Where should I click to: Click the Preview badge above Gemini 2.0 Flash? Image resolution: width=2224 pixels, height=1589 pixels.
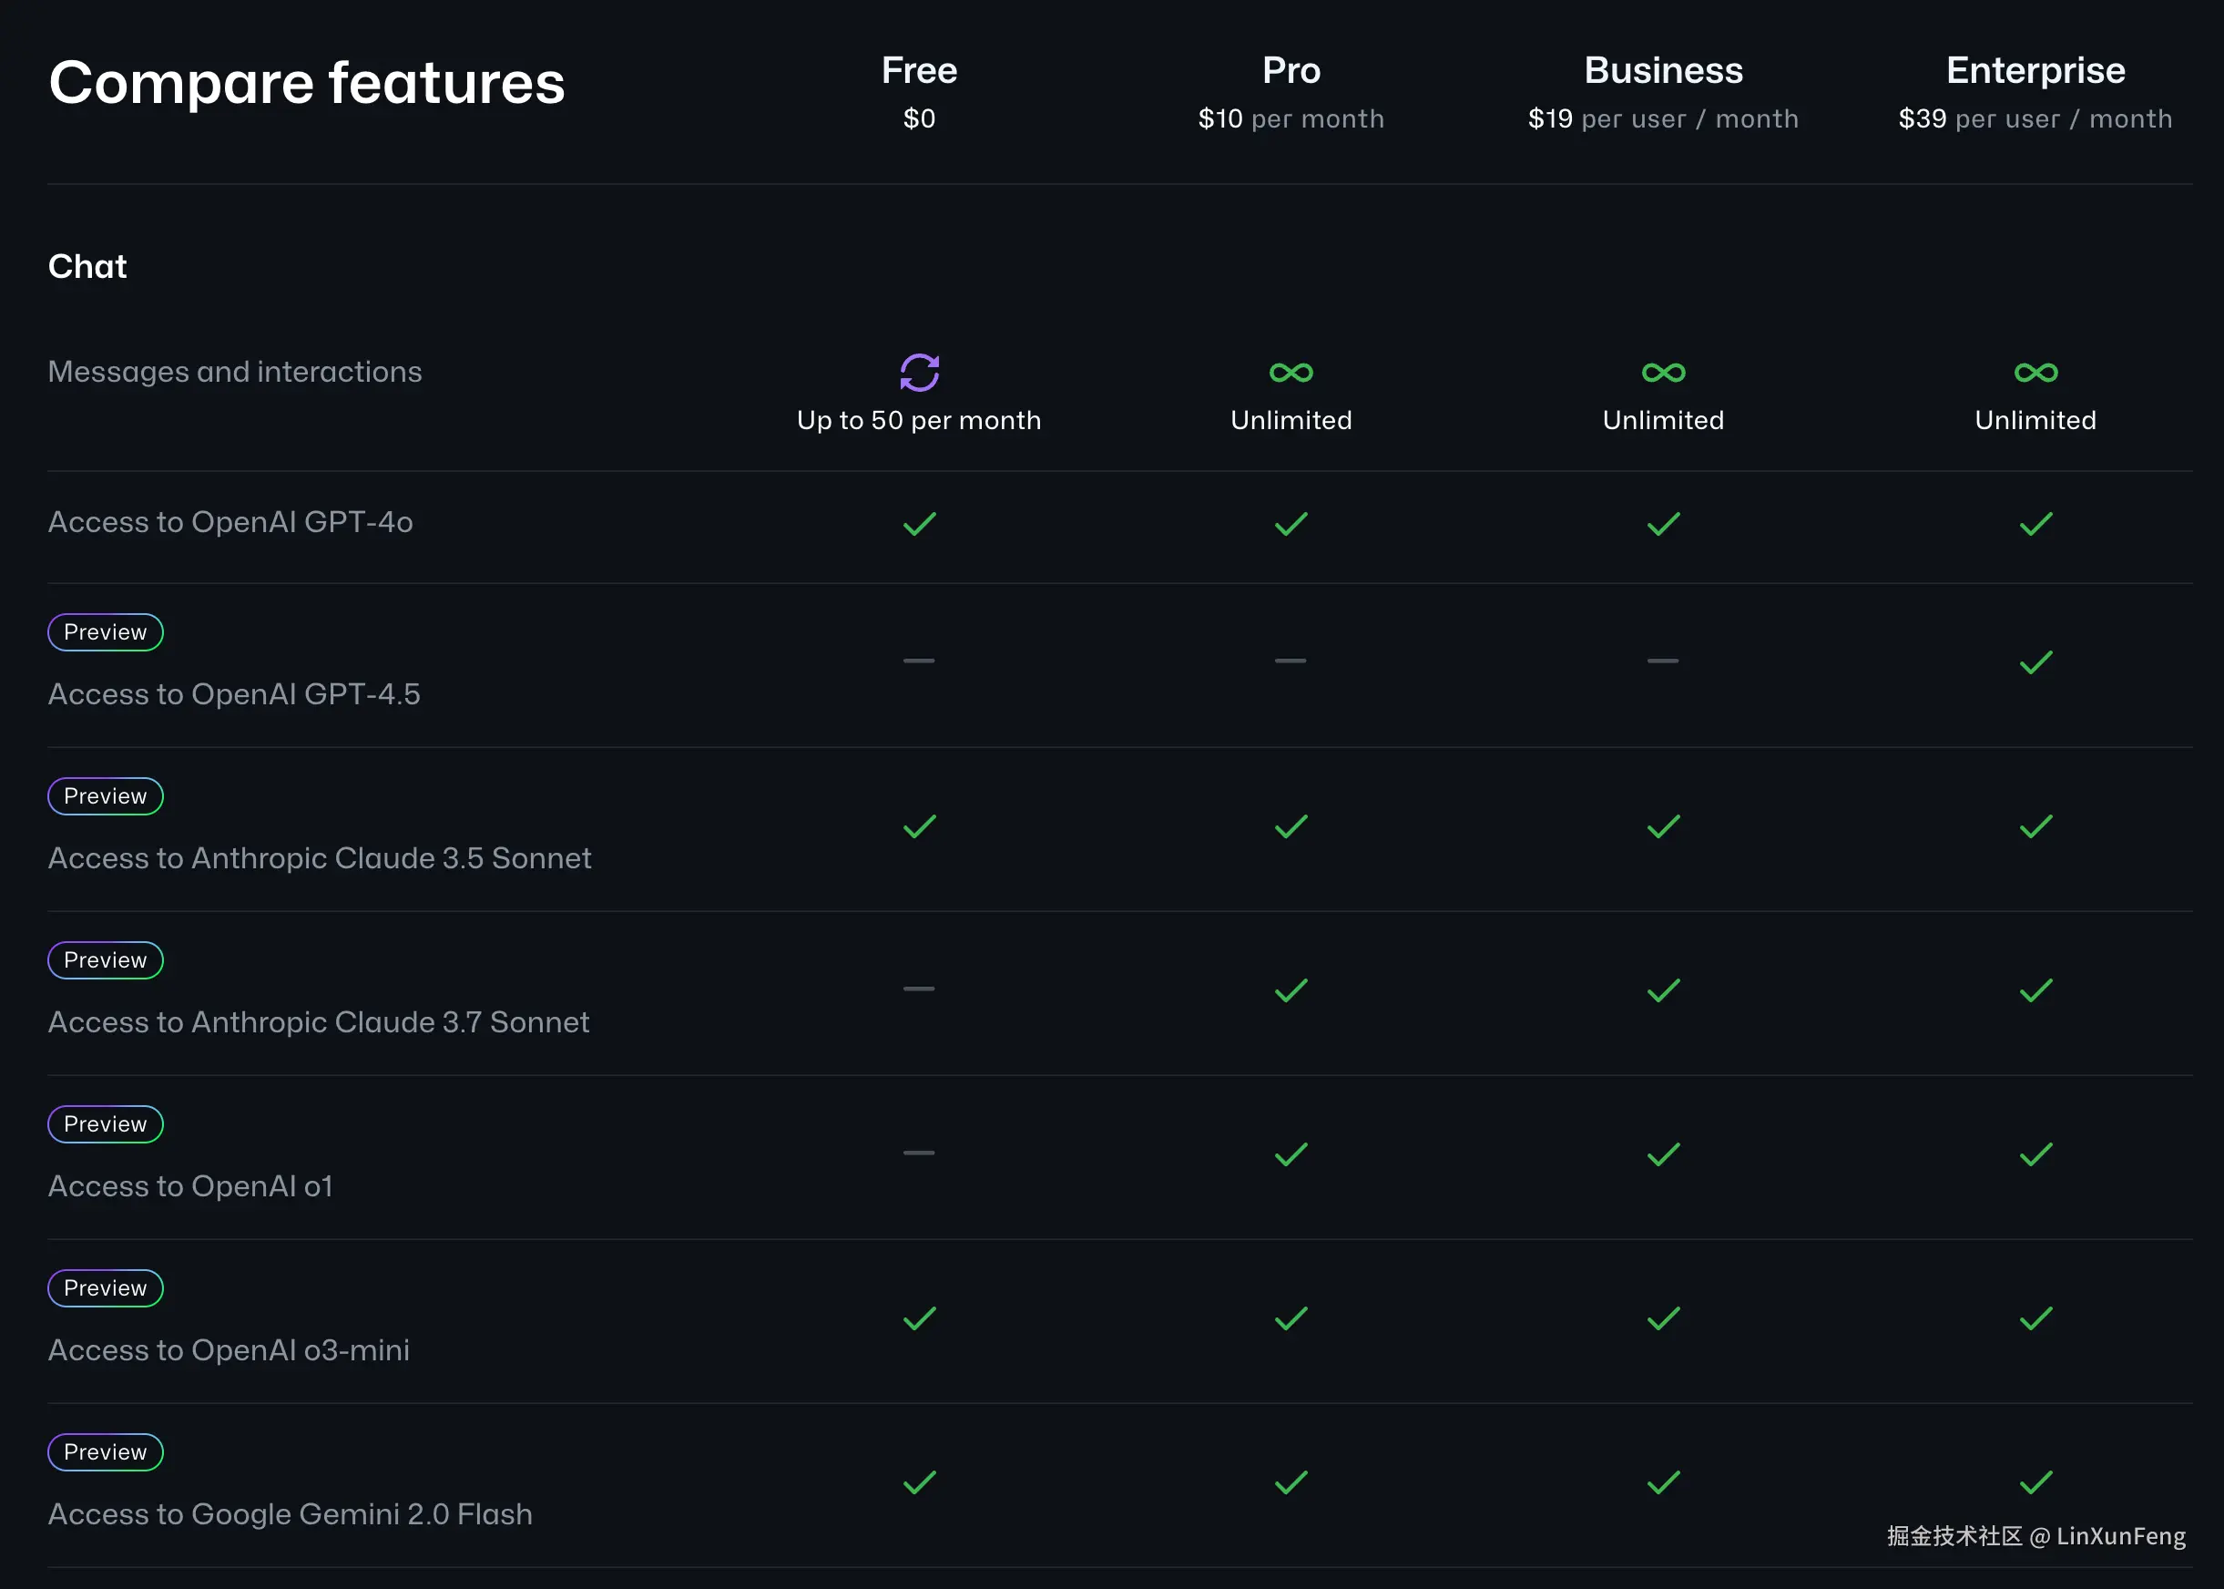tap(106, 1452)
